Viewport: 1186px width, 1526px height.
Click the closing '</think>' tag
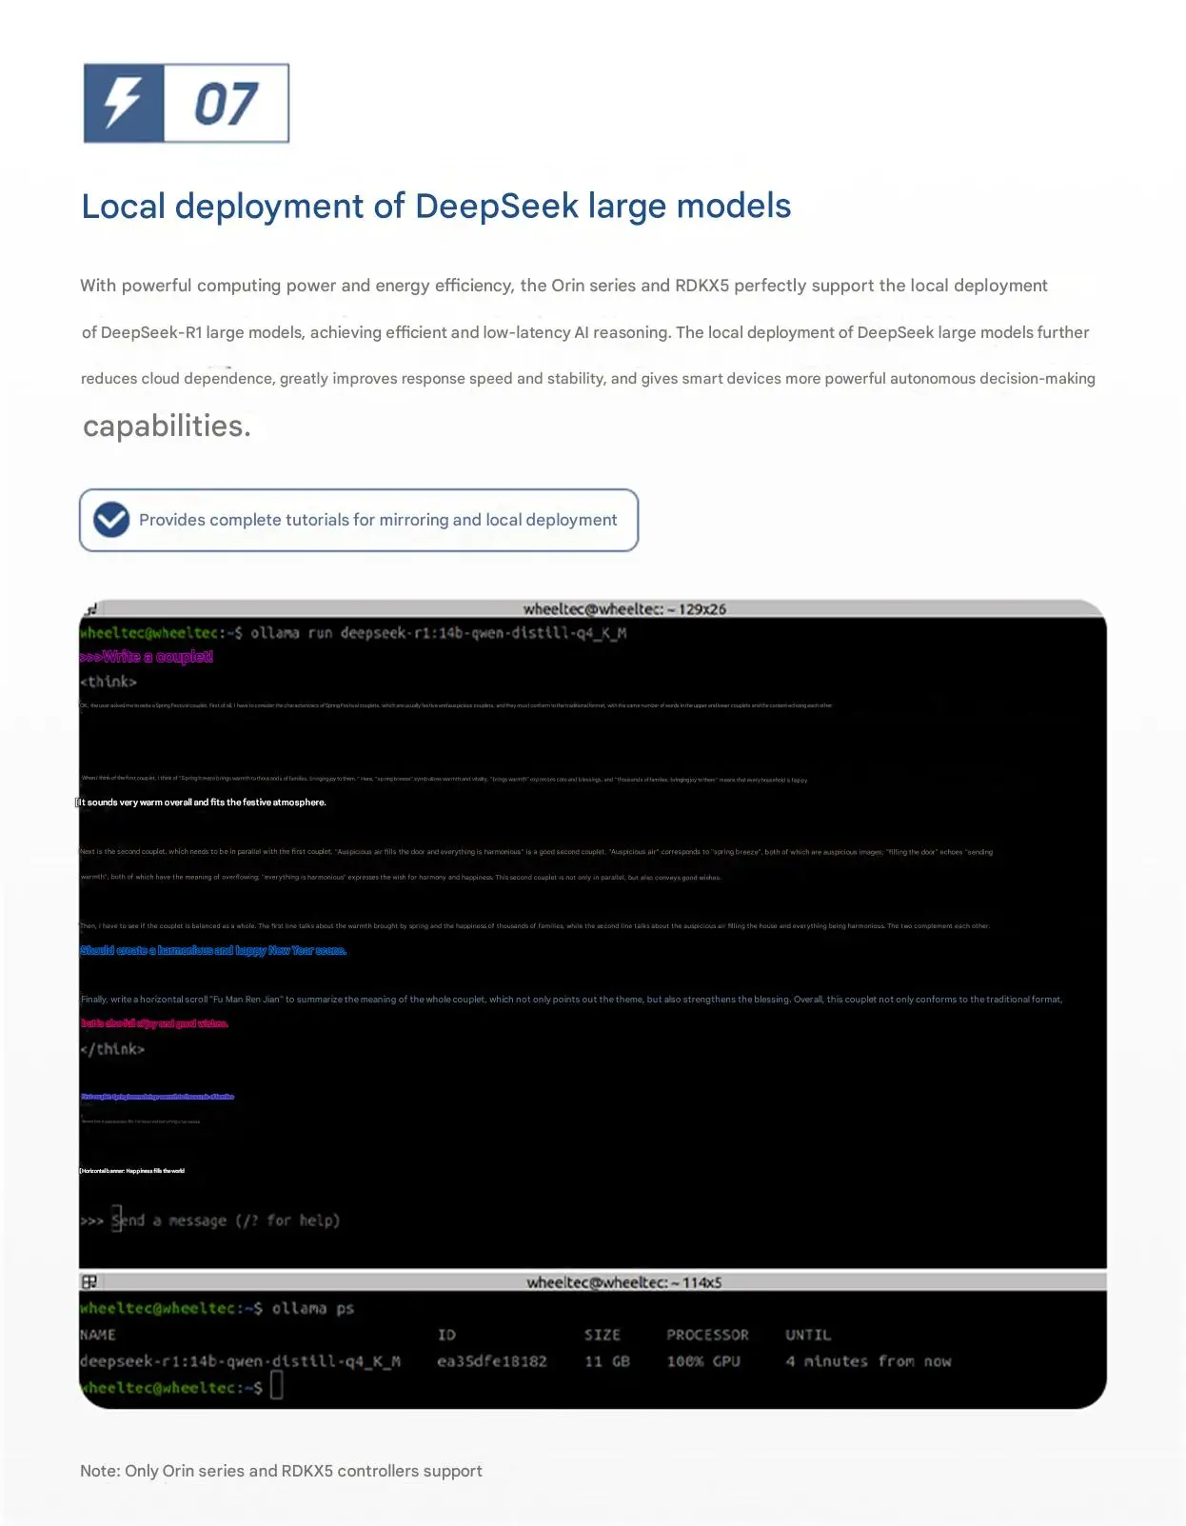(x=112, y=1049)
